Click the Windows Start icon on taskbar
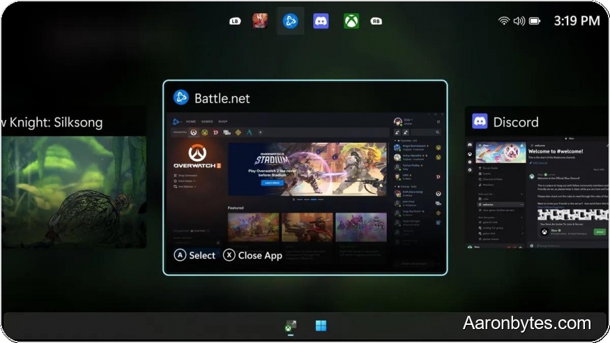The image size is (610, 343). pyautogui.click(x=321, y=326)
